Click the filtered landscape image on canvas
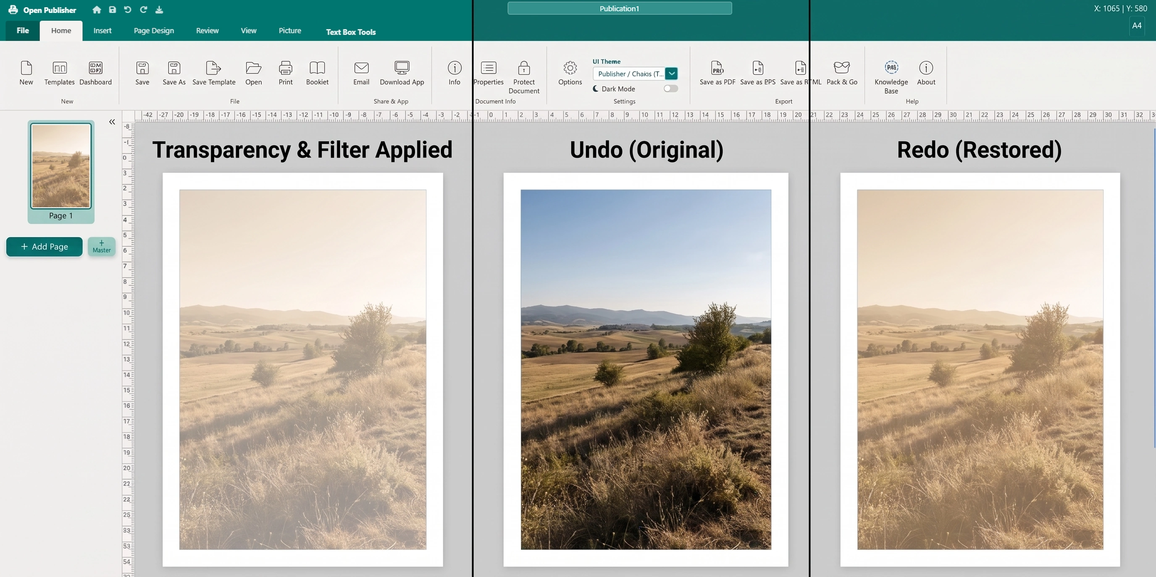Screen dimensions: 1156x577 303,369
